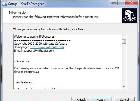Viewport: 140px width, 101px height.
Task: Click the 'main features:' line in the text
Action: tap(23, 82)
